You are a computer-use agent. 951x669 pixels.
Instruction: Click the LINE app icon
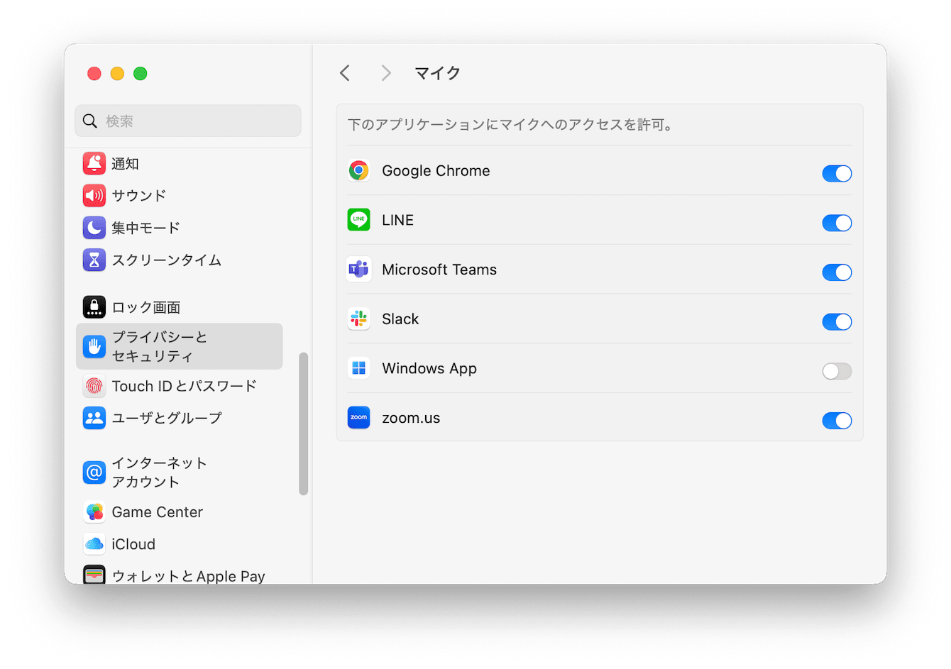[359, 220]
